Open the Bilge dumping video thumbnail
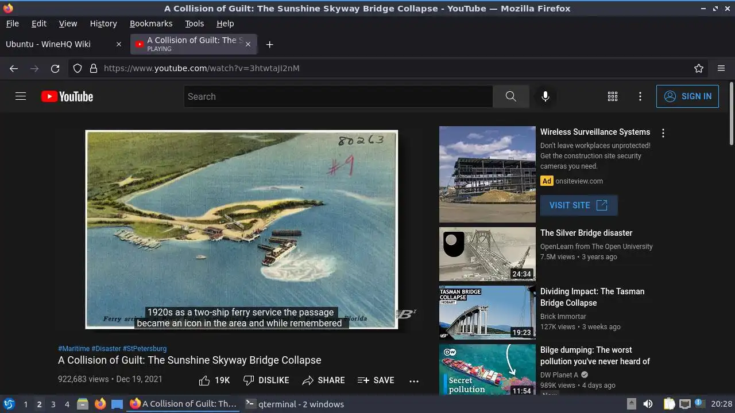Image resolution: width=735 pixels, height=413 pixels. pyautogui.click(x=487, y=370)
